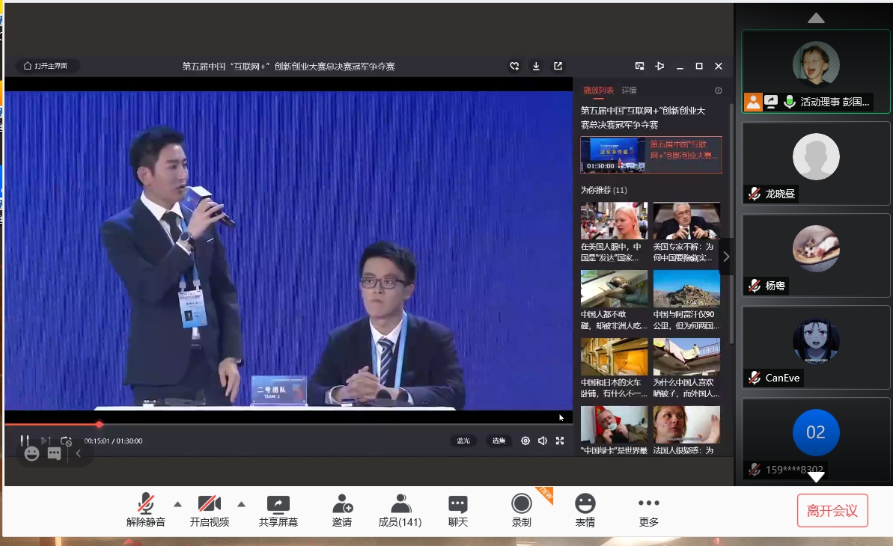
Task: Open the video player settings gear
Action: click(525, 441)
